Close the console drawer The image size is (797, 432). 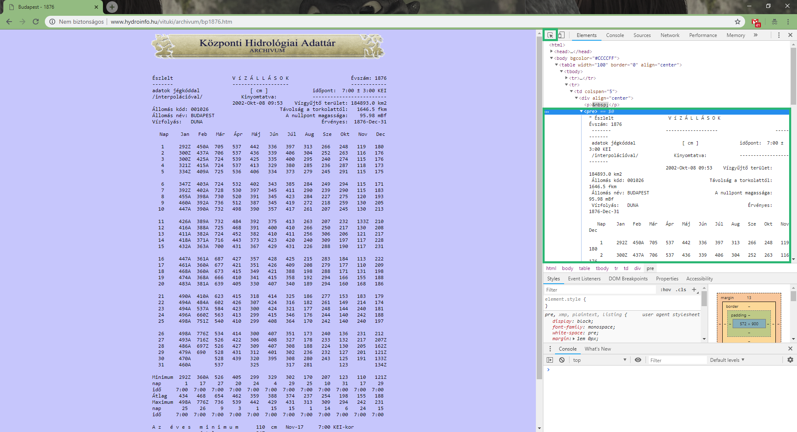pos(790,349)
